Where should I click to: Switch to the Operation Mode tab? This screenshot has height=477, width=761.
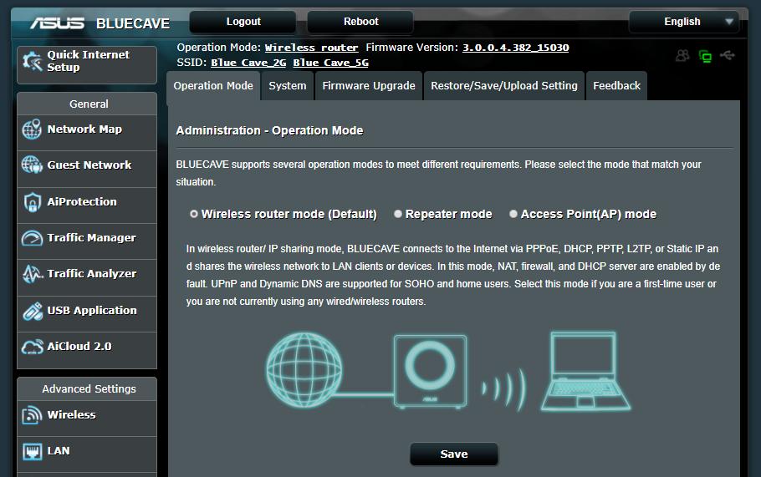click(213, 86)
